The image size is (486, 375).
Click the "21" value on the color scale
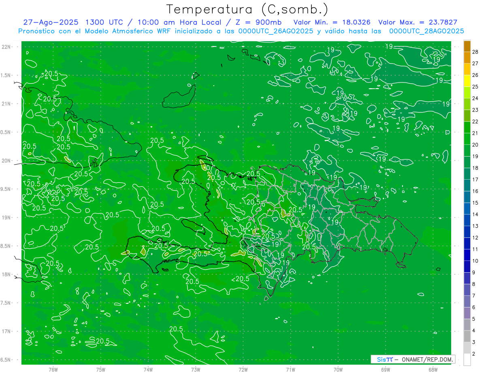pyautogui.click(x=475, y=133)
